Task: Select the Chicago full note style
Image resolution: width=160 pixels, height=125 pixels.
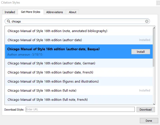Action: (x=42, y=90)
